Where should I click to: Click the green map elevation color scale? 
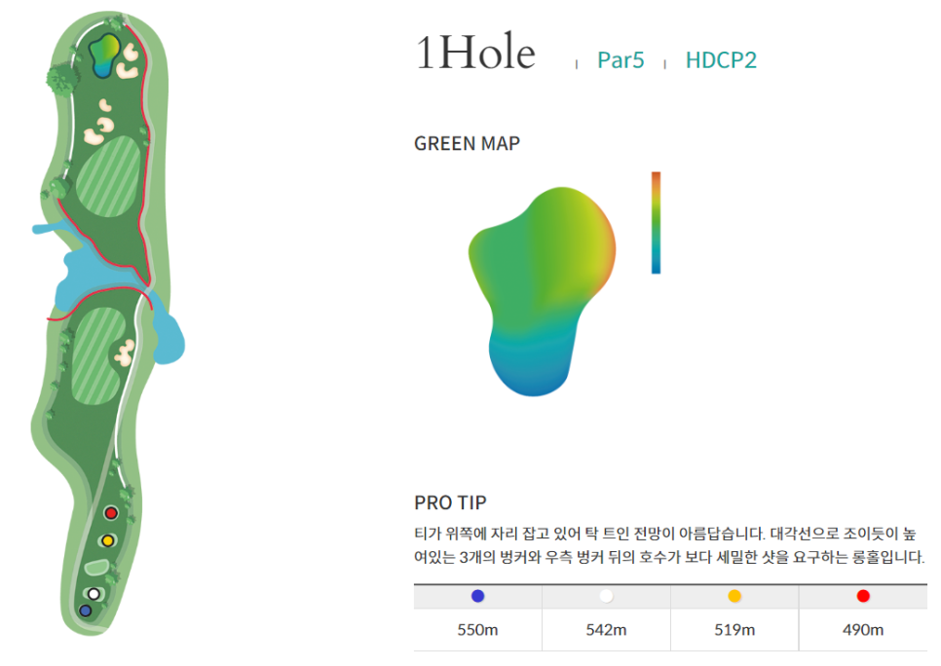click(x=656, y=223)
